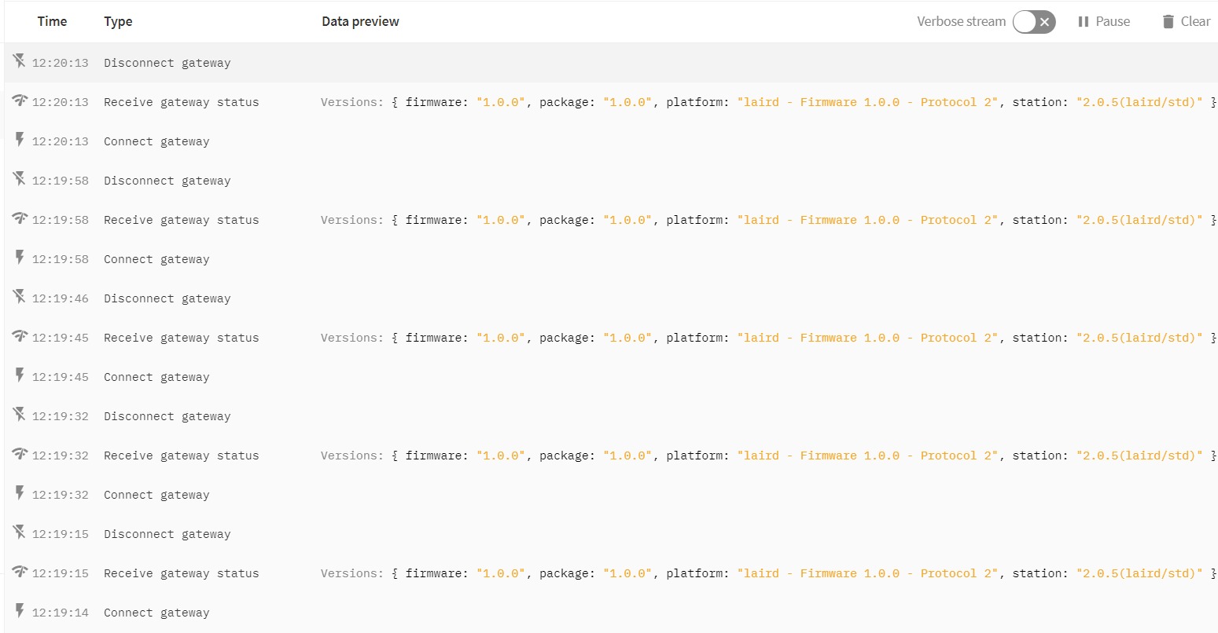Click the trash can icon
The image size is (1218, 633).
click(1168, 22)
